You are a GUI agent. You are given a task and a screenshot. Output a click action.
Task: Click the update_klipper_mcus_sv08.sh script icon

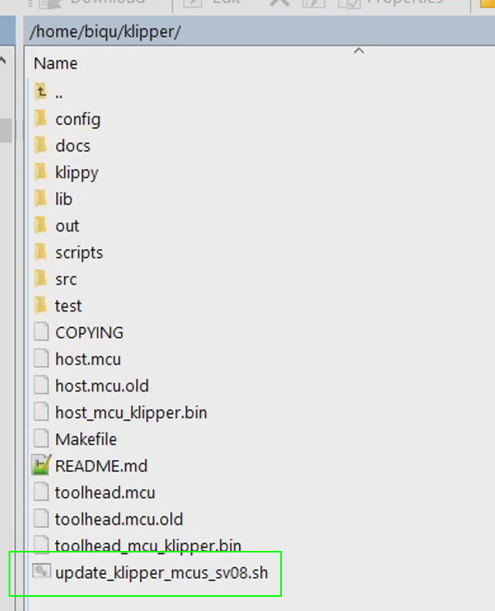tap(41, 571)
